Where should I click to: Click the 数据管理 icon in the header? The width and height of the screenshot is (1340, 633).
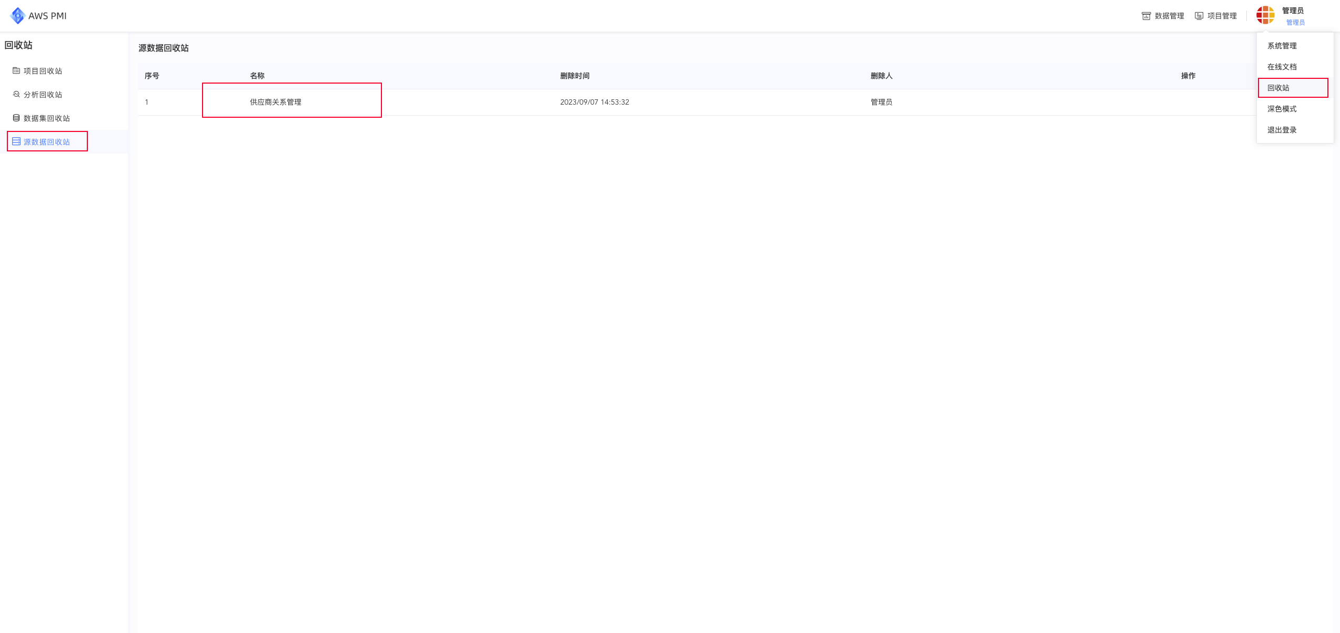pos(1146,16)
